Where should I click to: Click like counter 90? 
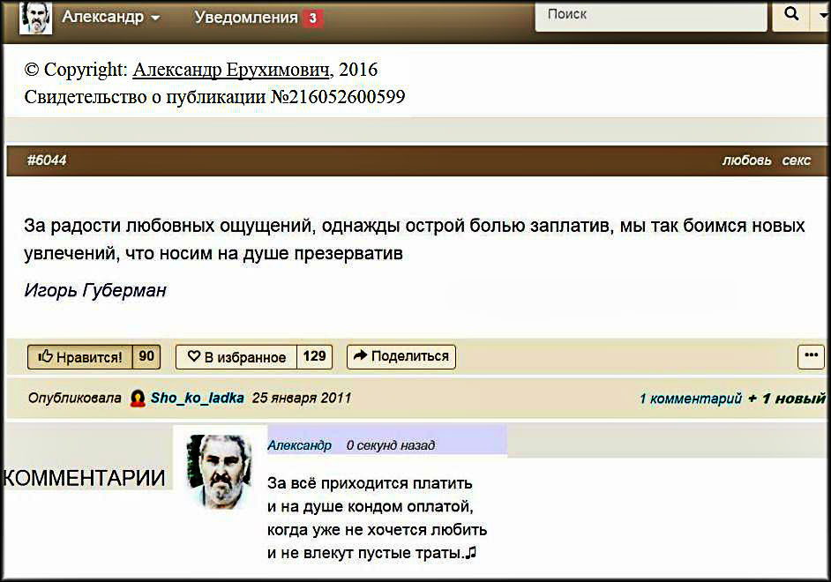pos(146,356)
